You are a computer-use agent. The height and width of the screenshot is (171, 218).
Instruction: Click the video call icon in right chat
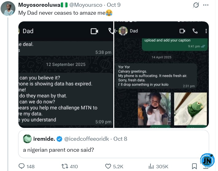(x=182, y=31)
